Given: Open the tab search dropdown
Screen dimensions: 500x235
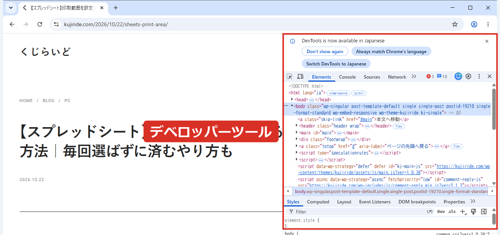Looking at the screenshot, I should [x=10, y=8].
